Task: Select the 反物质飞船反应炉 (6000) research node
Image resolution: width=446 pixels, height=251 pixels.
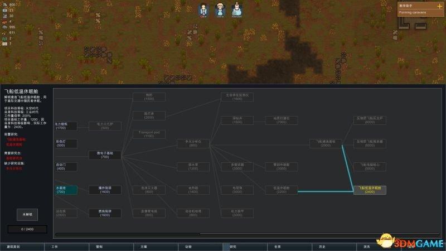Action: 370,120
